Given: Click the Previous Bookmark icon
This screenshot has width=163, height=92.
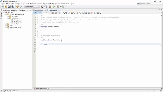Looking at the screenshot, I should (77, 13).
